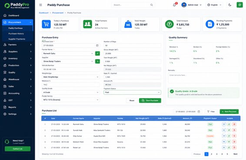Image resolution: width=246 pixels, height=160 pixels.
Task: Click the Save Purchase button
Action: (150, 100)
